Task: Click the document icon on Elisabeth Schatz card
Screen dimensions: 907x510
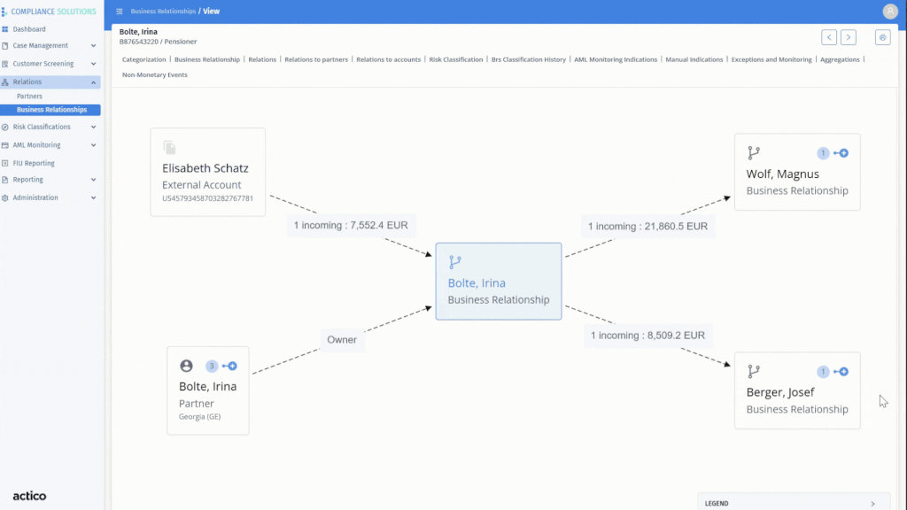Action: point(170,147)
